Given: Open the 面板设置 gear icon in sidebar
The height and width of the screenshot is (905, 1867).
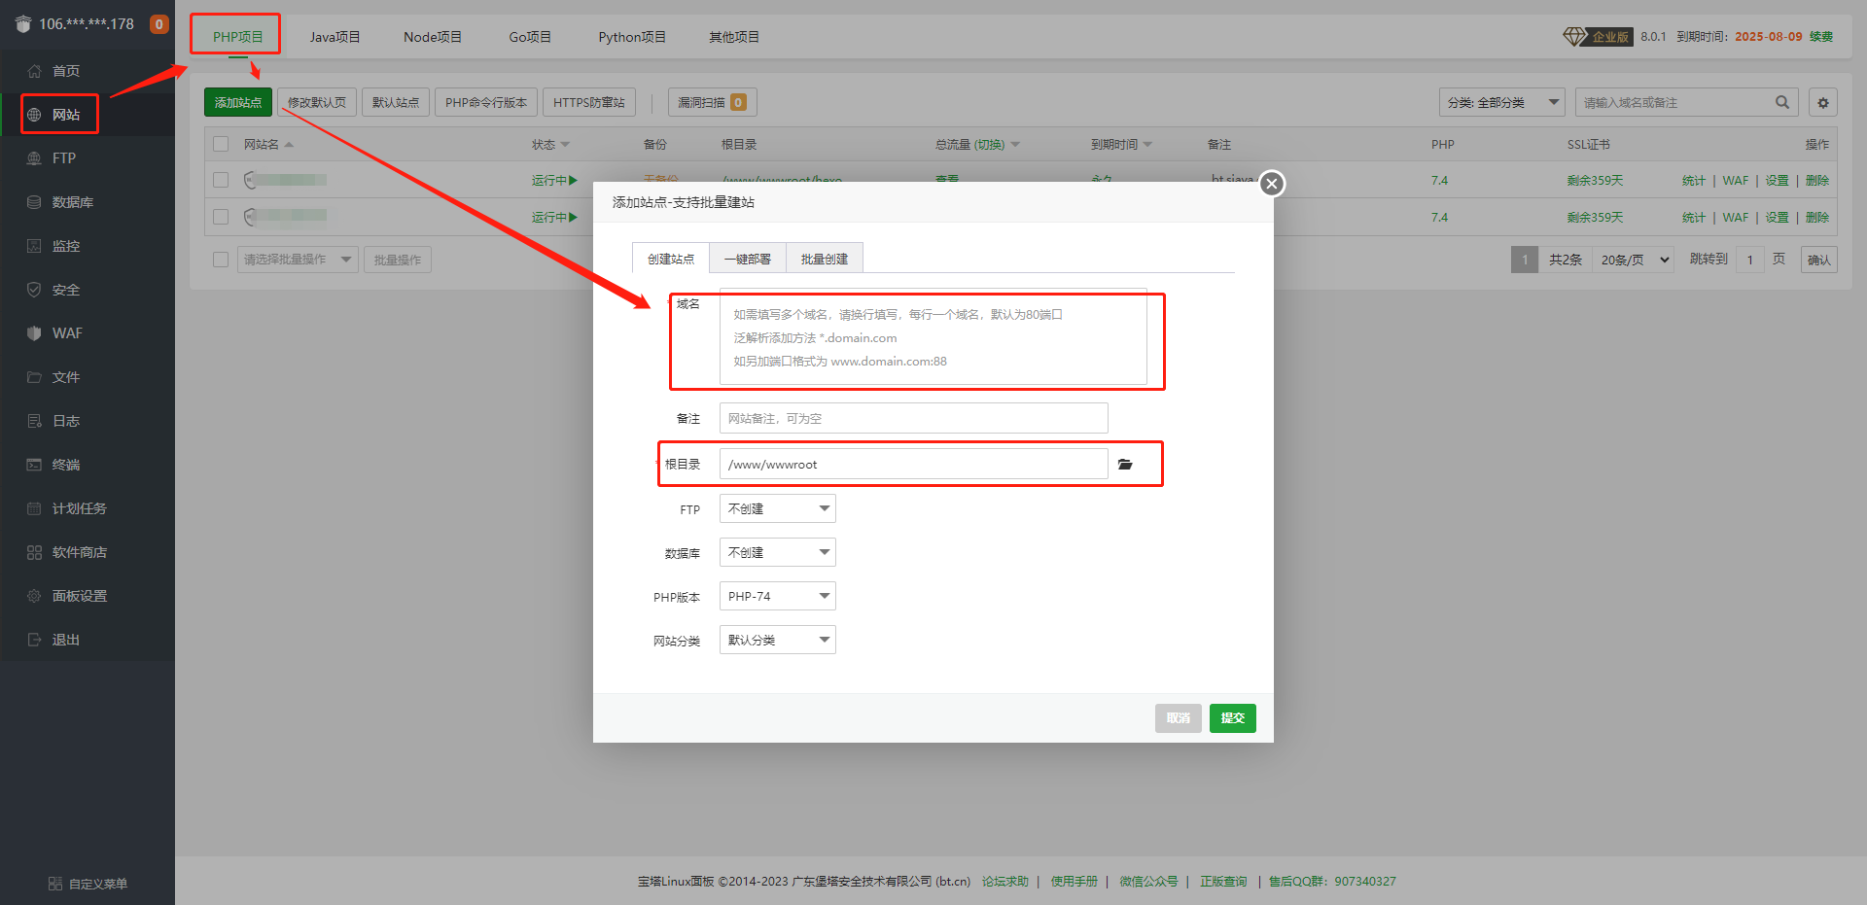Looking at the screenshot, I should (34, 596).
